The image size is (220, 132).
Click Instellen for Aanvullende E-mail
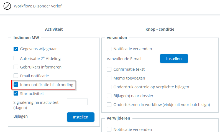174,59
